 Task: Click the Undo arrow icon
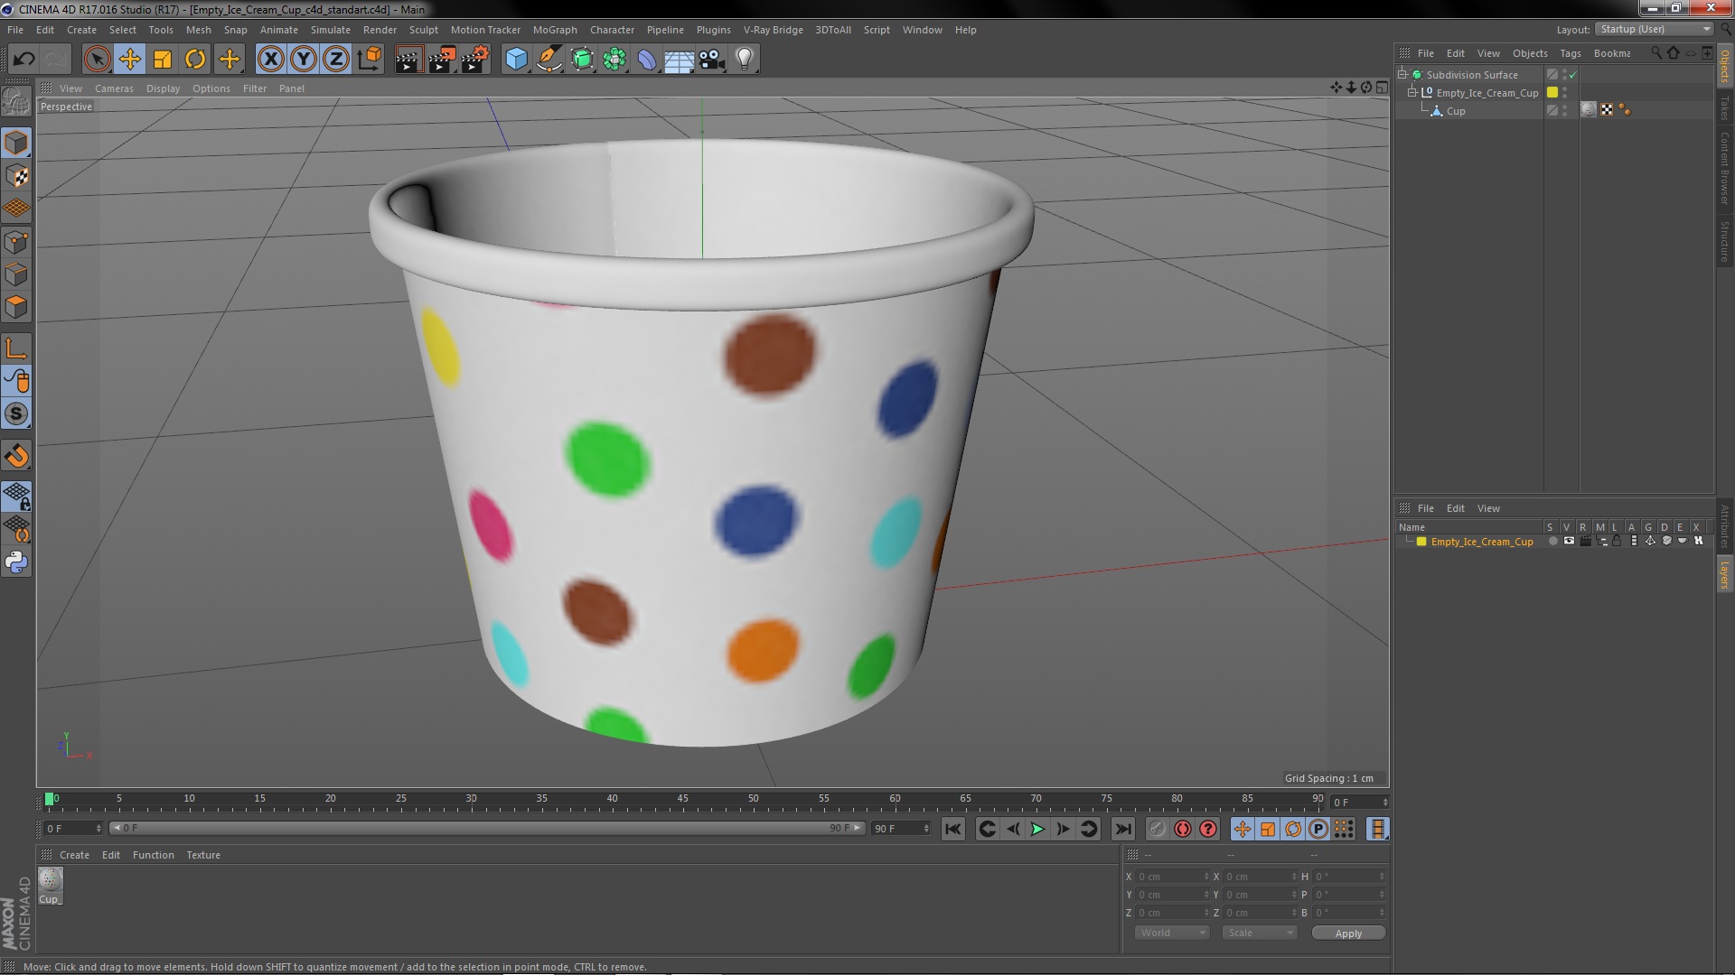(23, 60)
